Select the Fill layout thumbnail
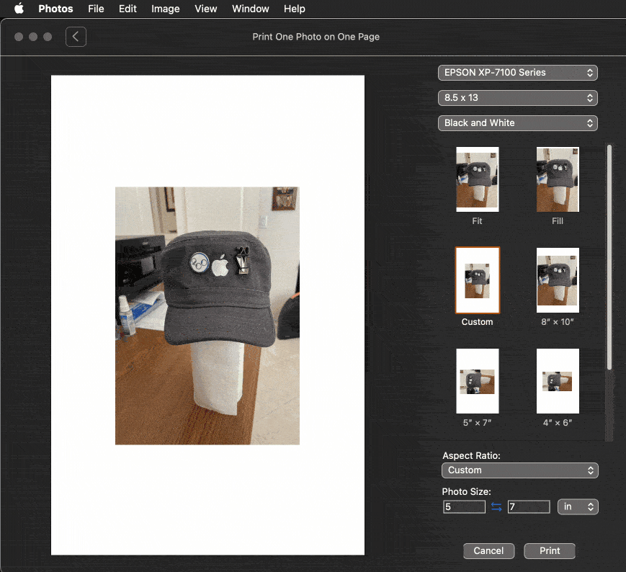626x572 pixels. [557, 179]
